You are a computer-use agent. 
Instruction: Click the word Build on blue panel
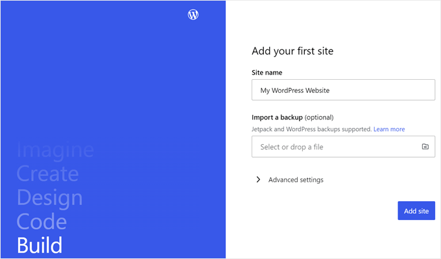click(40, 245)
